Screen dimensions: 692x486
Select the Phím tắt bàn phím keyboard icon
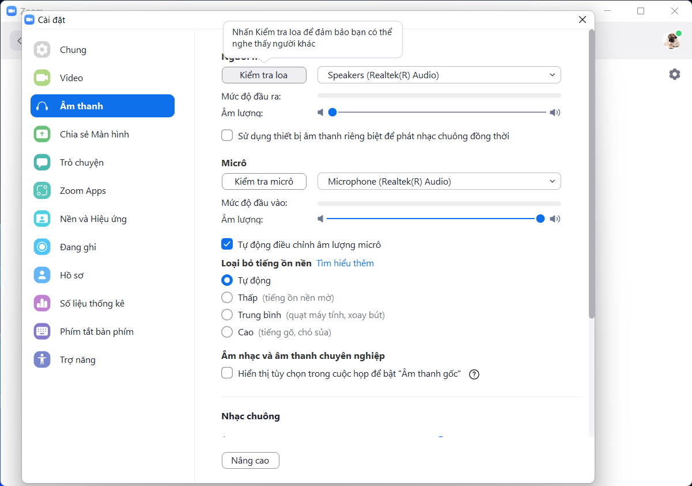click(x=42, y=331)
